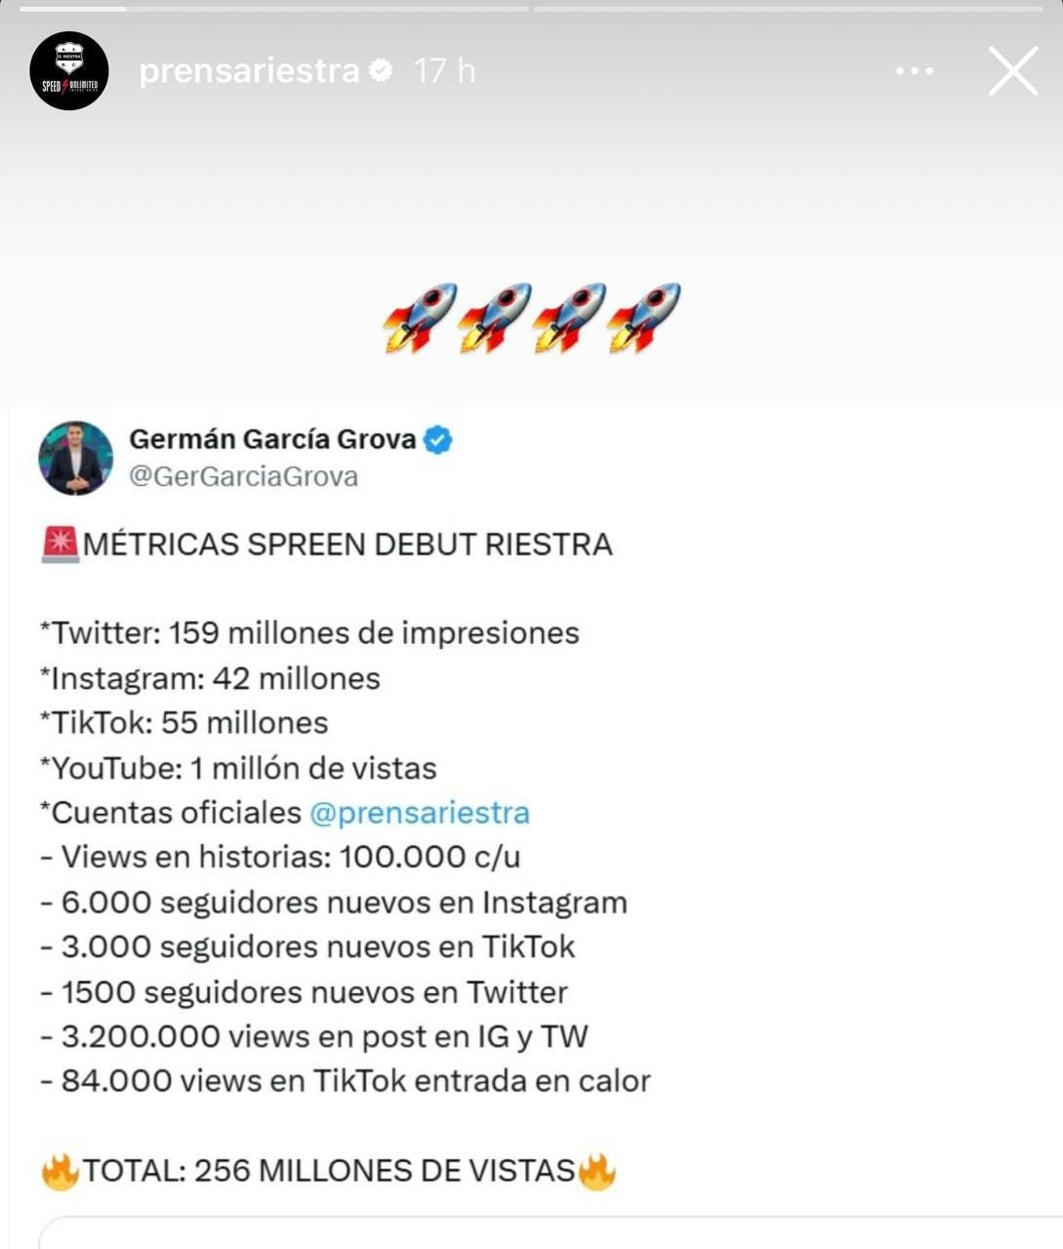1063x1249 pixels.
Task: Select the @GerGarciaGrova handle
Action: pyautogui.click(x=243, y=476)
